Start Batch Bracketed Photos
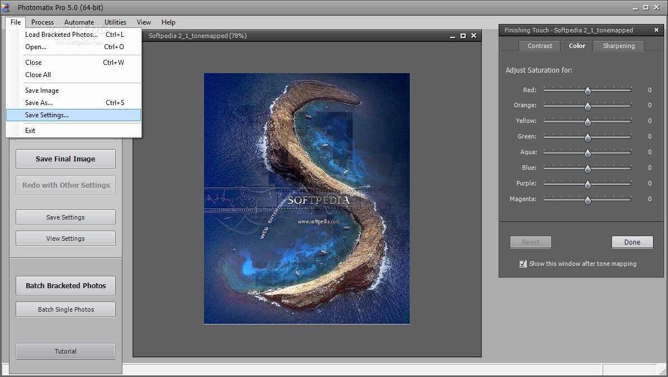The image size is (668, 377). pyautogui.click(x=65, y=285)
